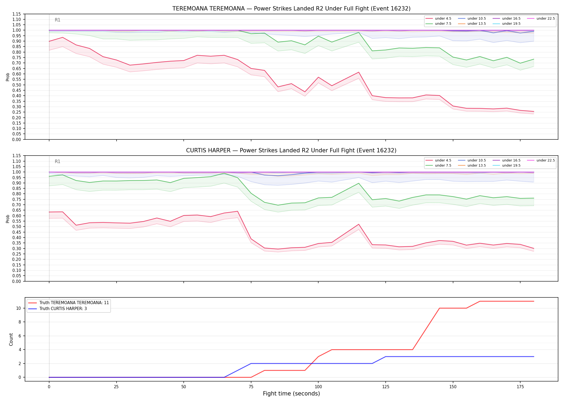Viewport: 564px width, 403px height.
Task: Select 'under 22.5' in TEREMOANA chart legend
Action: pyautogui.click(x=541, y=19)
